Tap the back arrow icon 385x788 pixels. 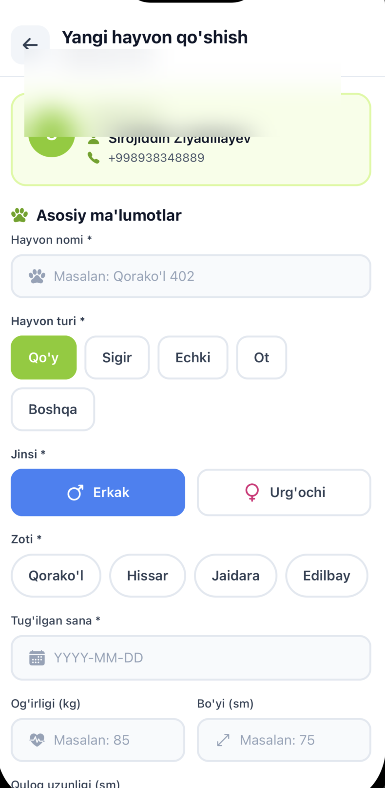[x=30, y=44]
